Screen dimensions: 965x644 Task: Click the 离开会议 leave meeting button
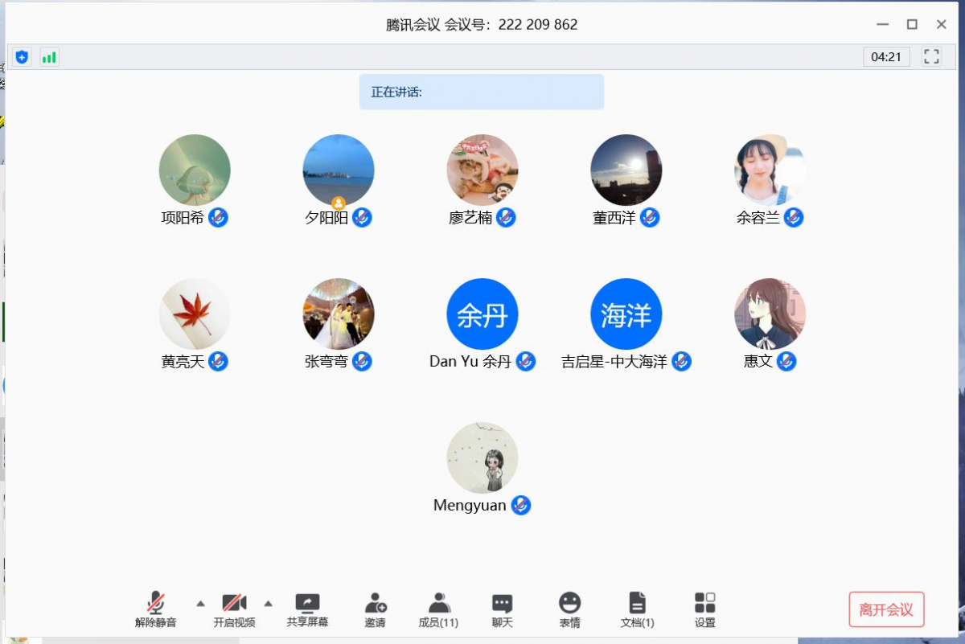(885, 609)
